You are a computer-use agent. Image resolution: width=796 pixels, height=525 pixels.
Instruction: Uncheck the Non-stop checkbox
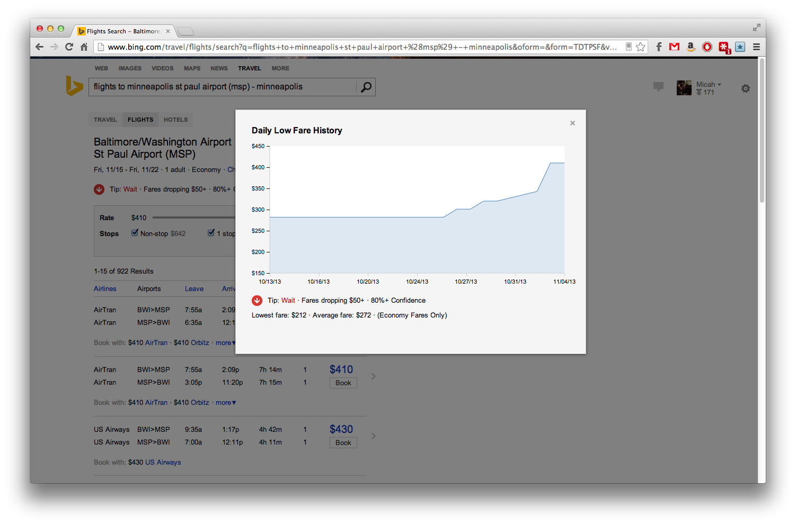pos(135,233)
